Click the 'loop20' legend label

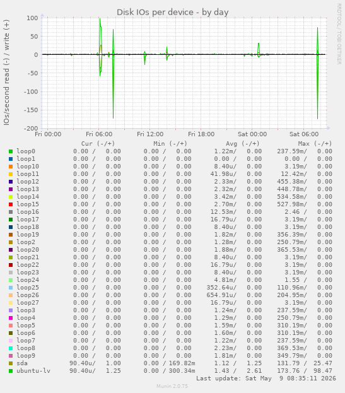pos(28,250)
